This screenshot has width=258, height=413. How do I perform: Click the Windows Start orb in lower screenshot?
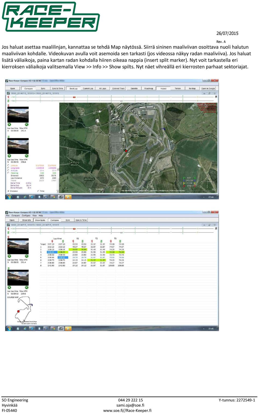click(x=9, y=329)
